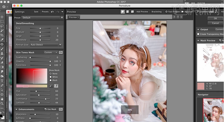Open the Output Current dropdown
The height and width of the screenshot is (122, 224).
click(219, 30)
